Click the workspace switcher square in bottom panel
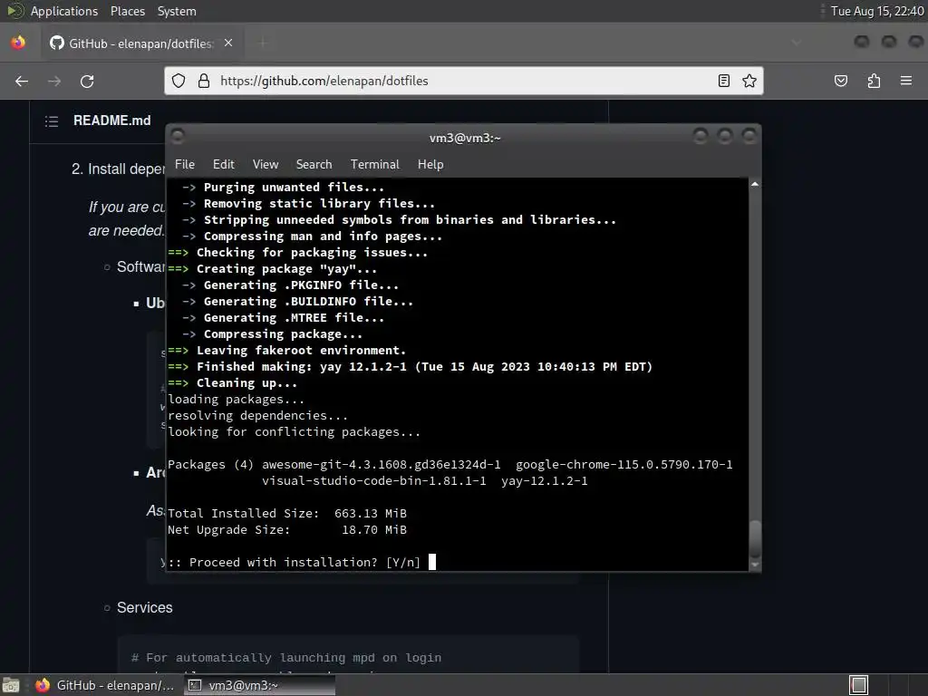Screen dimensions: 928x696 pos(858,685)
